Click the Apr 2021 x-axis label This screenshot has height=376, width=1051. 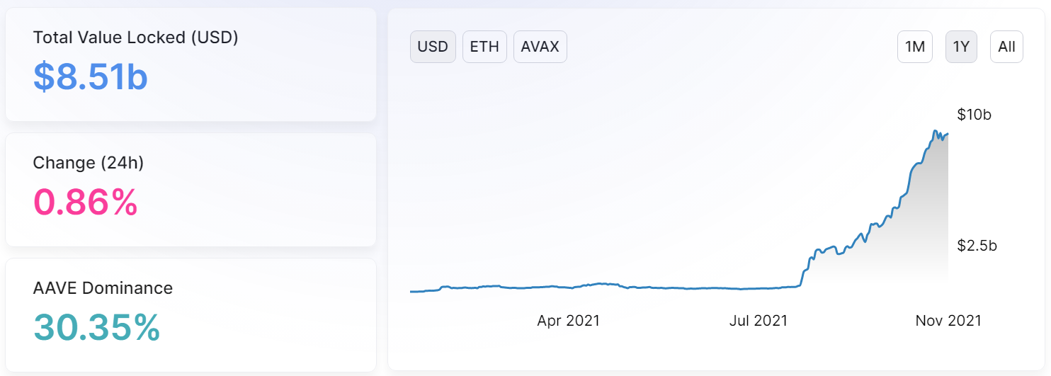[568, 321]
